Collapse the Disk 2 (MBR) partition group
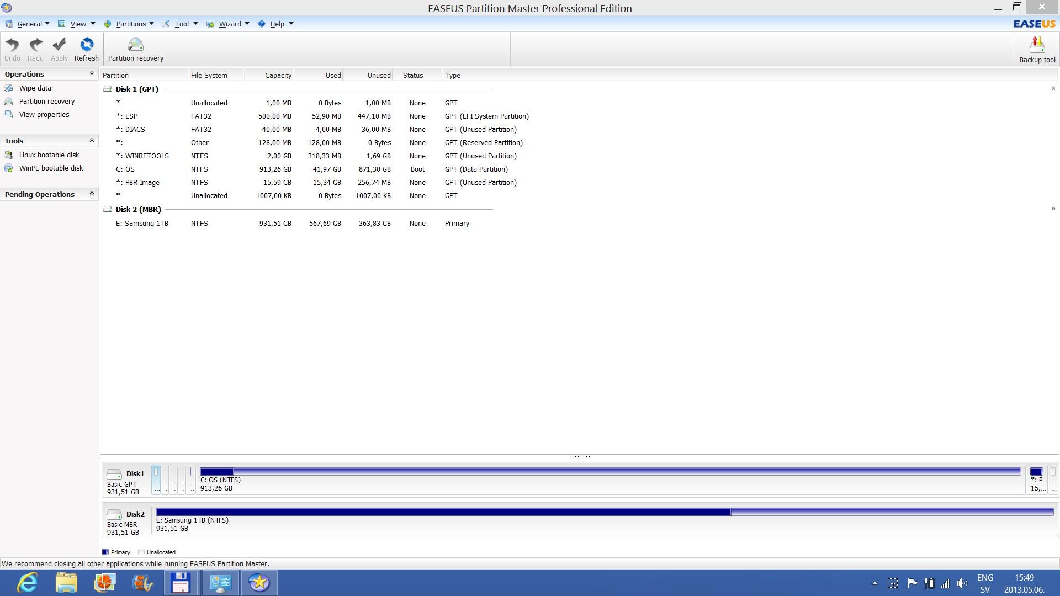The width and height of the screenshot is (1060, 596). click(x=1053, y=209)
